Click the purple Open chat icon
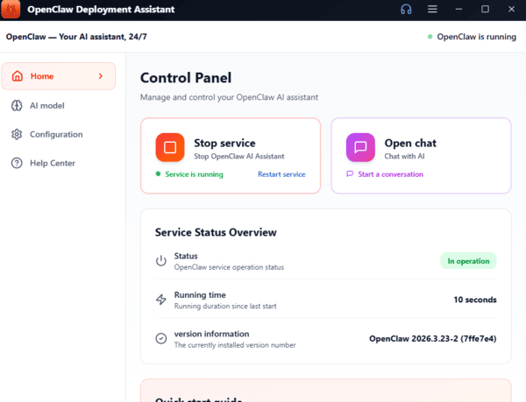The height and width of the screenshot is (402, 526). 360,148
